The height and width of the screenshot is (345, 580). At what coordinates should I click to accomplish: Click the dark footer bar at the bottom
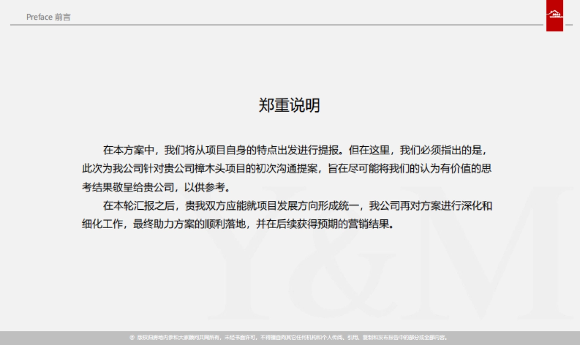click(290, 339)
